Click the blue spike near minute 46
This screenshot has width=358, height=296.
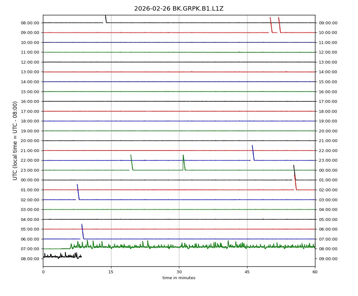(253, 153)
